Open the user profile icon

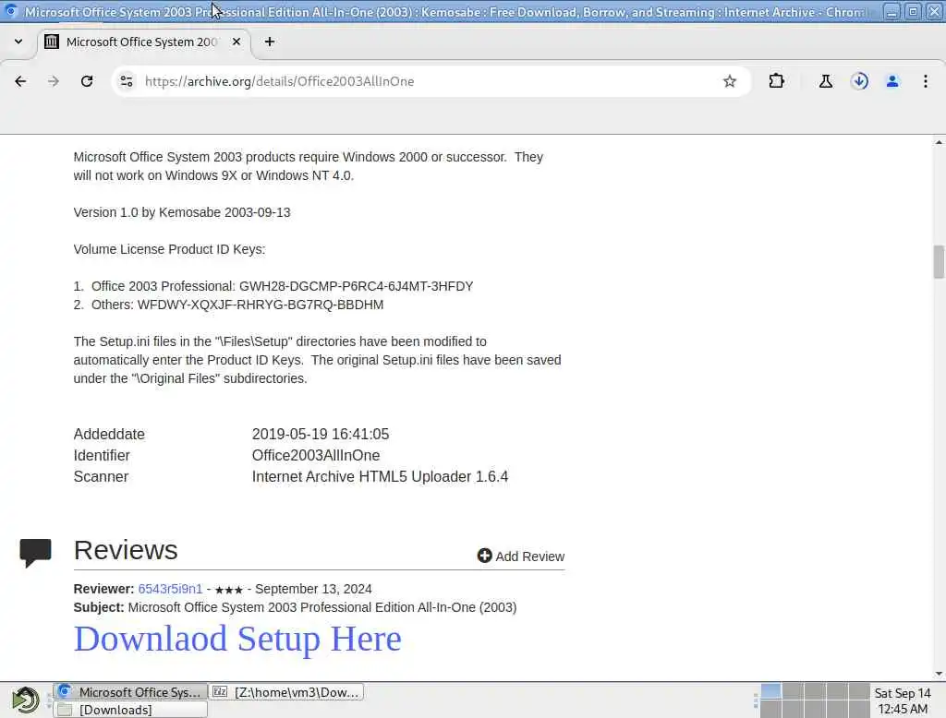(x=892, y=81)
